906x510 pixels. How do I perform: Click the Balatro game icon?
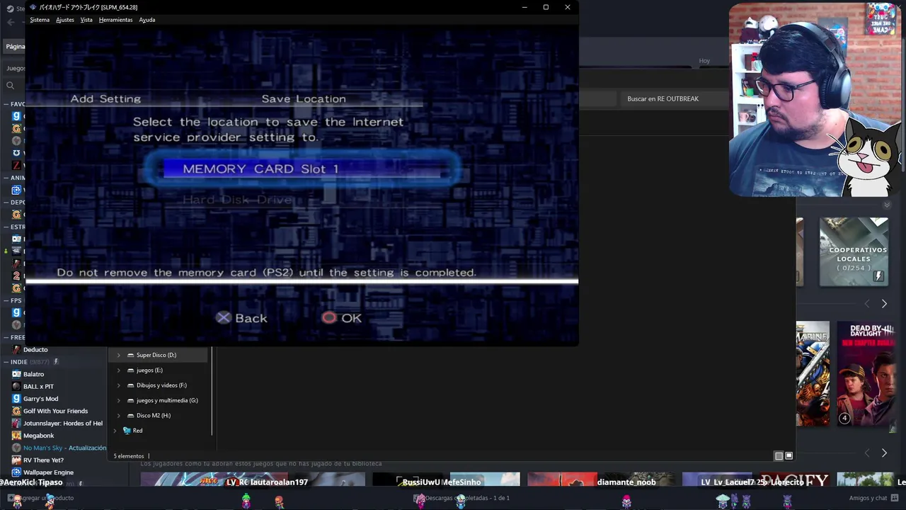tap(16, 374)
